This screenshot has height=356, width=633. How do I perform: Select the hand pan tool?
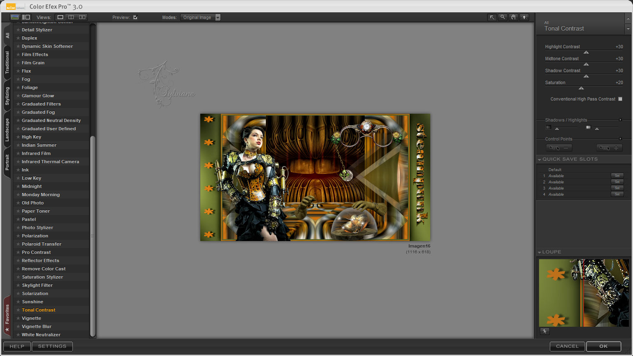point(513,17)
